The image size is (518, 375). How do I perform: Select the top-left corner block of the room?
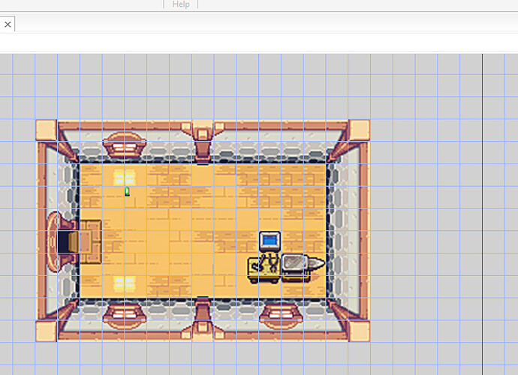click(x=47, y=131)
